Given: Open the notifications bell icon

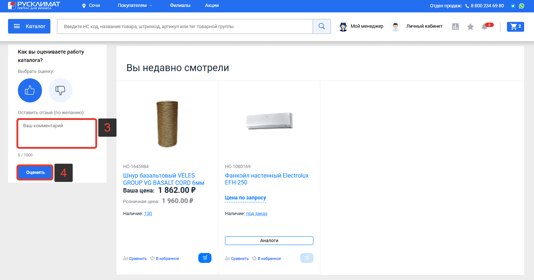Looking at the screenshot, I should click(x=485, y=27).
